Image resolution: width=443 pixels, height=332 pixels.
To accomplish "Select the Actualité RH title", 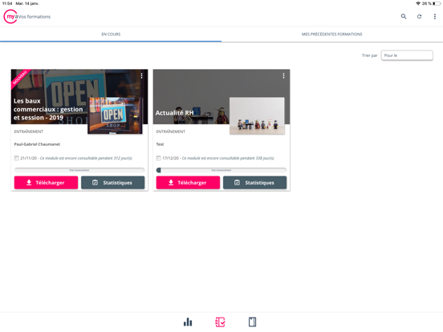I will click(175, 112).
